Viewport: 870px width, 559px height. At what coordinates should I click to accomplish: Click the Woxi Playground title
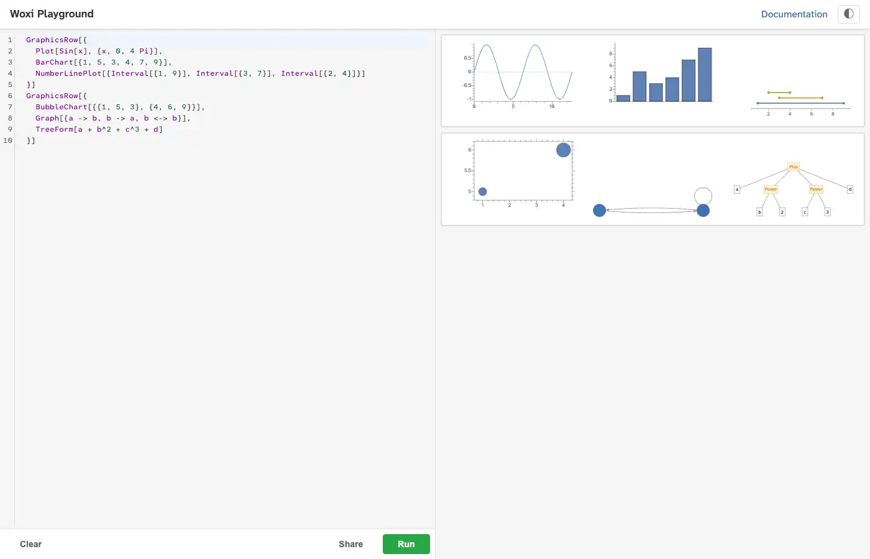(x=52, y=14)
